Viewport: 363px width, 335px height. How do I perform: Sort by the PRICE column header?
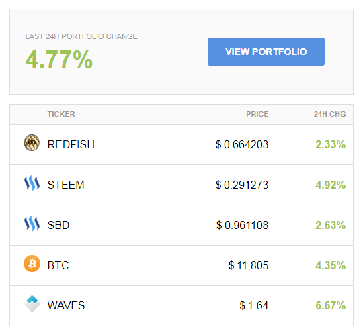point(257,114)
